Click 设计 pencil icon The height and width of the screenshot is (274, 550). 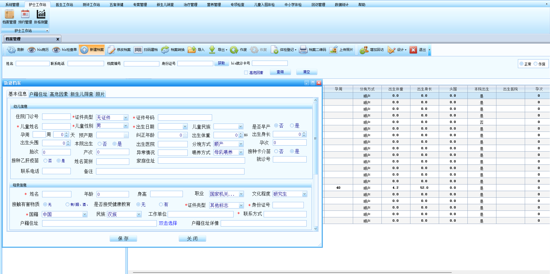pos(391,50)
